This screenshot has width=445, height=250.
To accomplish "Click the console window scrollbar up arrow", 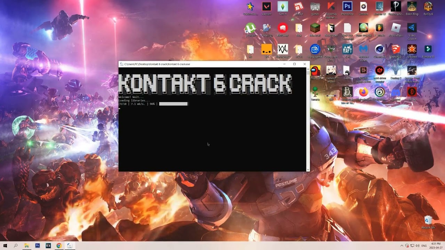I will point(308,69).
